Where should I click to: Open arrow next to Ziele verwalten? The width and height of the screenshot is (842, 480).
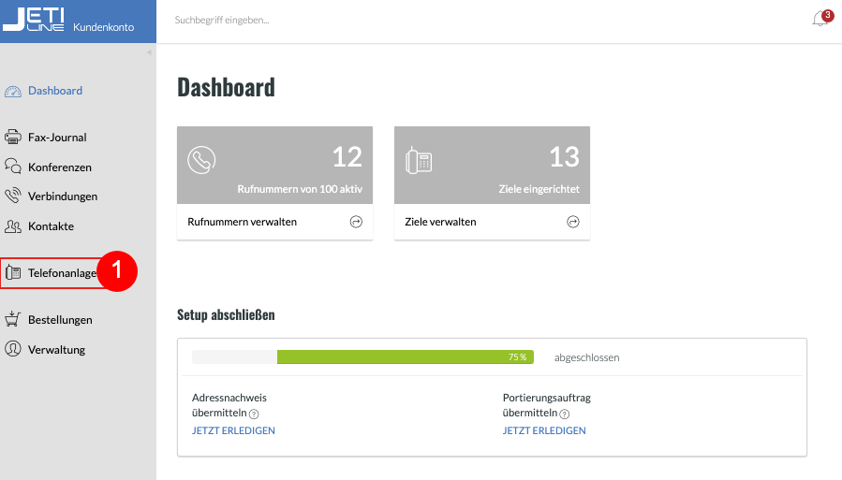tap(573, 222)
